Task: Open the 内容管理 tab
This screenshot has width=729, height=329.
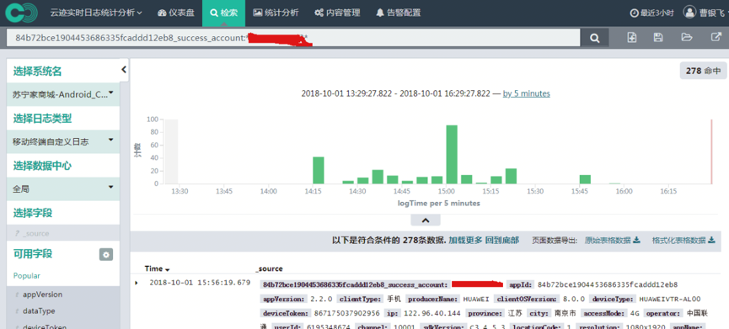Action: 337,13
